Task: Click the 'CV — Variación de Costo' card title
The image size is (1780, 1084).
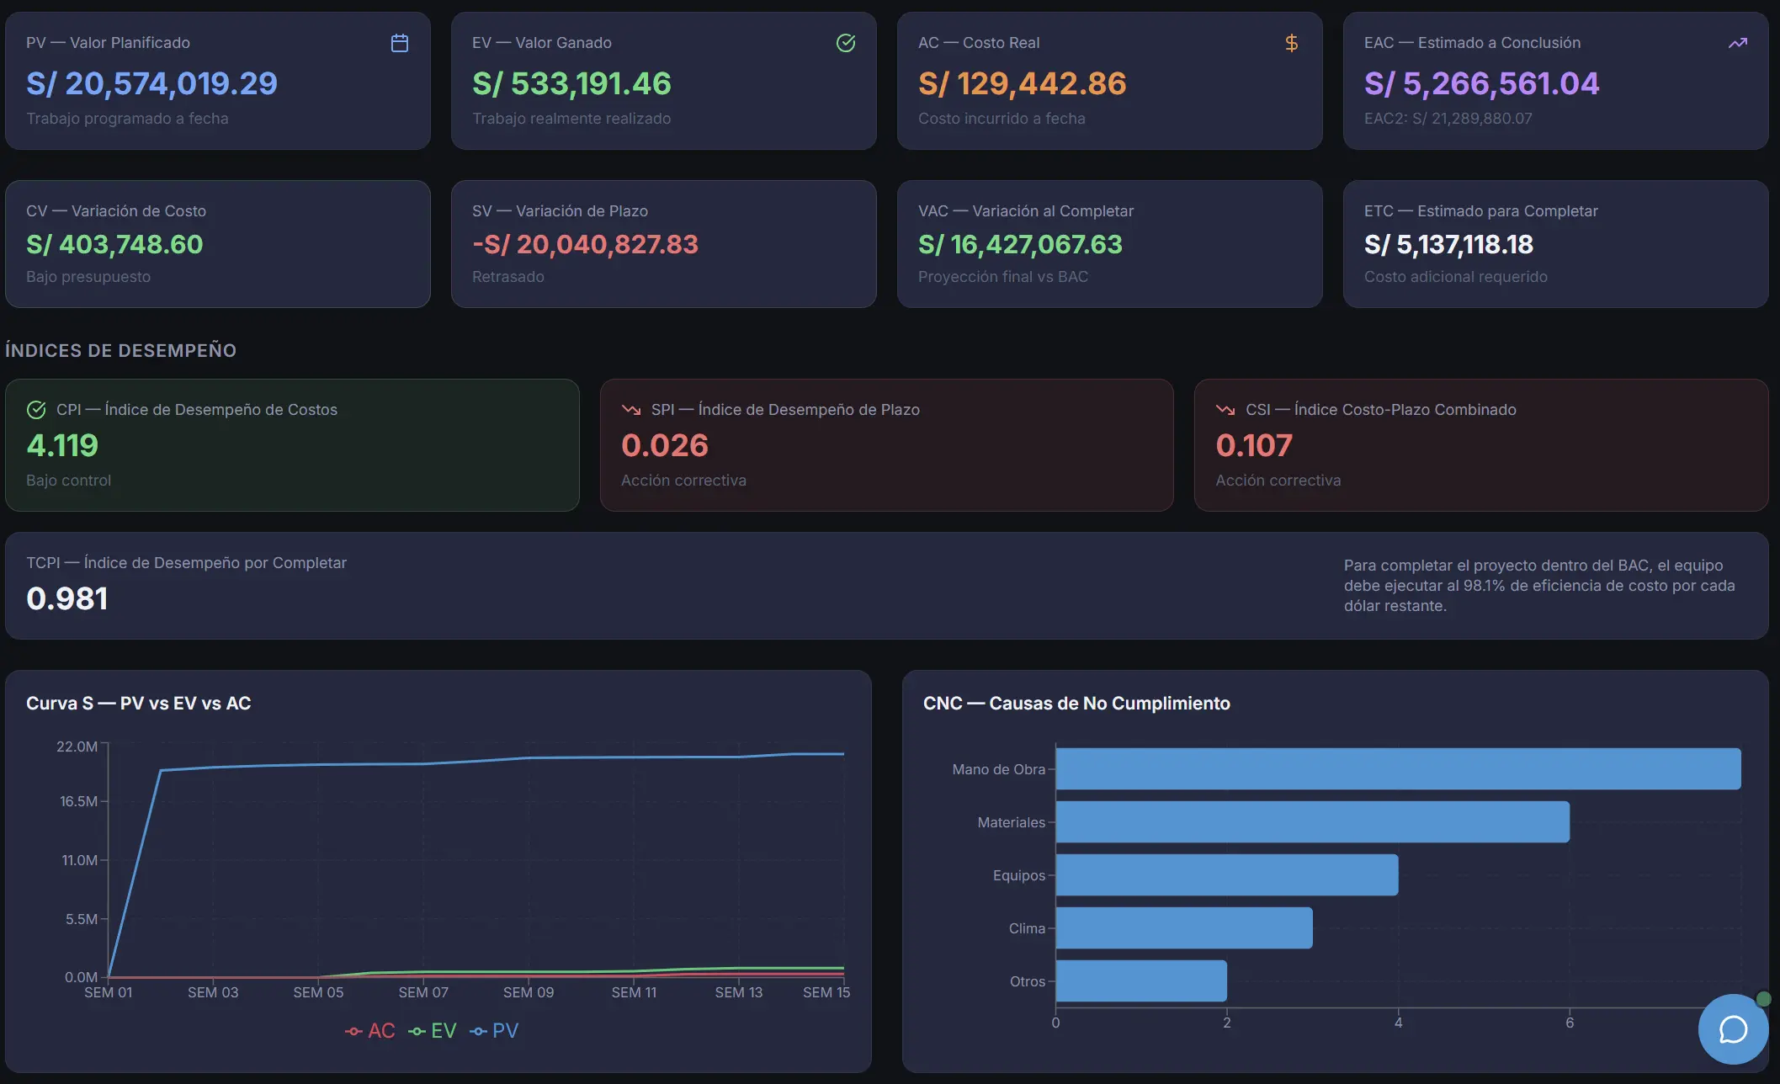Action: pyautogui.click(x=116, y=211)
